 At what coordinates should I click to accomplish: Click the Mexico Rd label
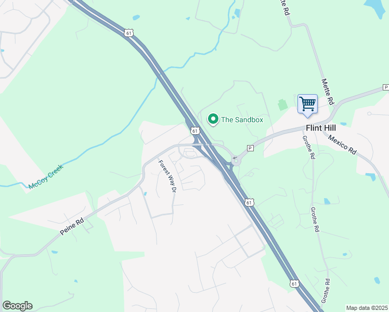pos(342,145)
